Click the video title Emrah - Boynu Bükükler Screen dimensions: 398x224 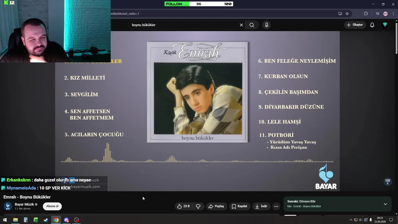[27, 197]
